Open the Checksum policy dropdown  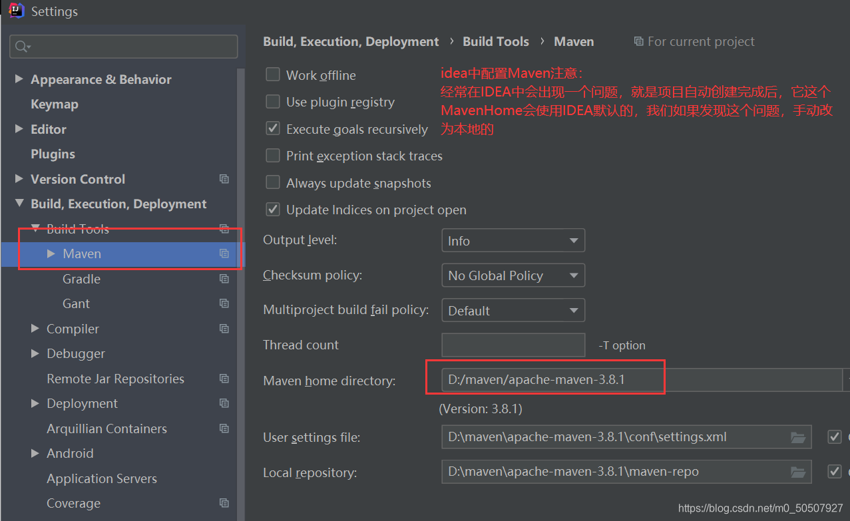(513, 275)
